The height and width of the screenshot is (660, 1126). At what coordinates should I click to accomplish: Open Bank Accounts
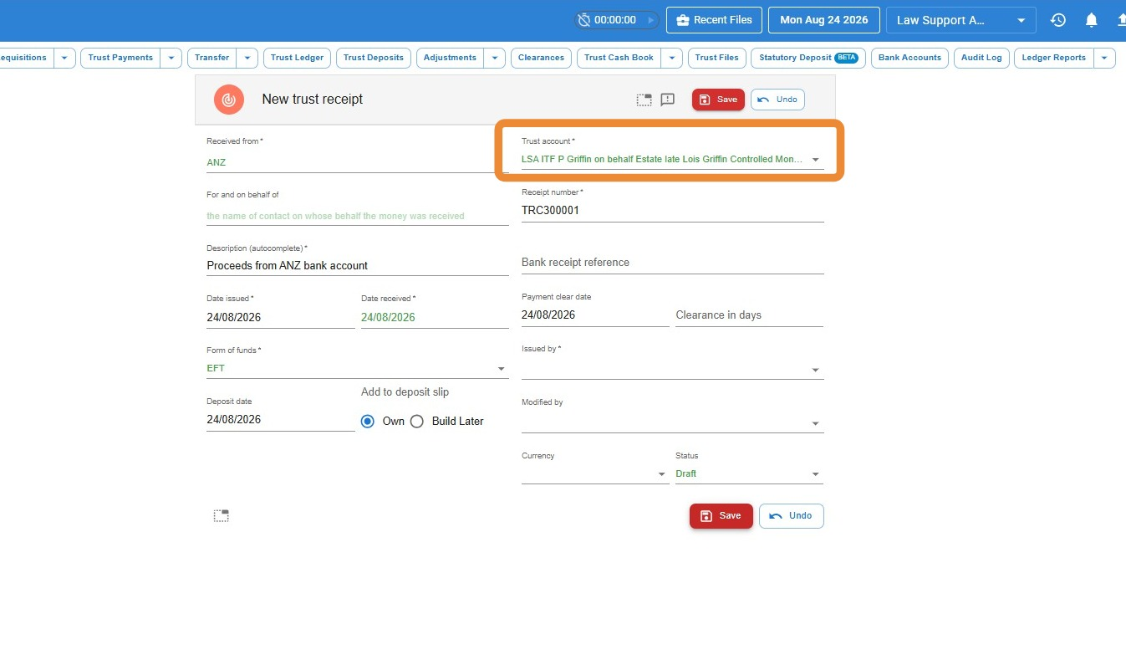[x=909, y=58]
